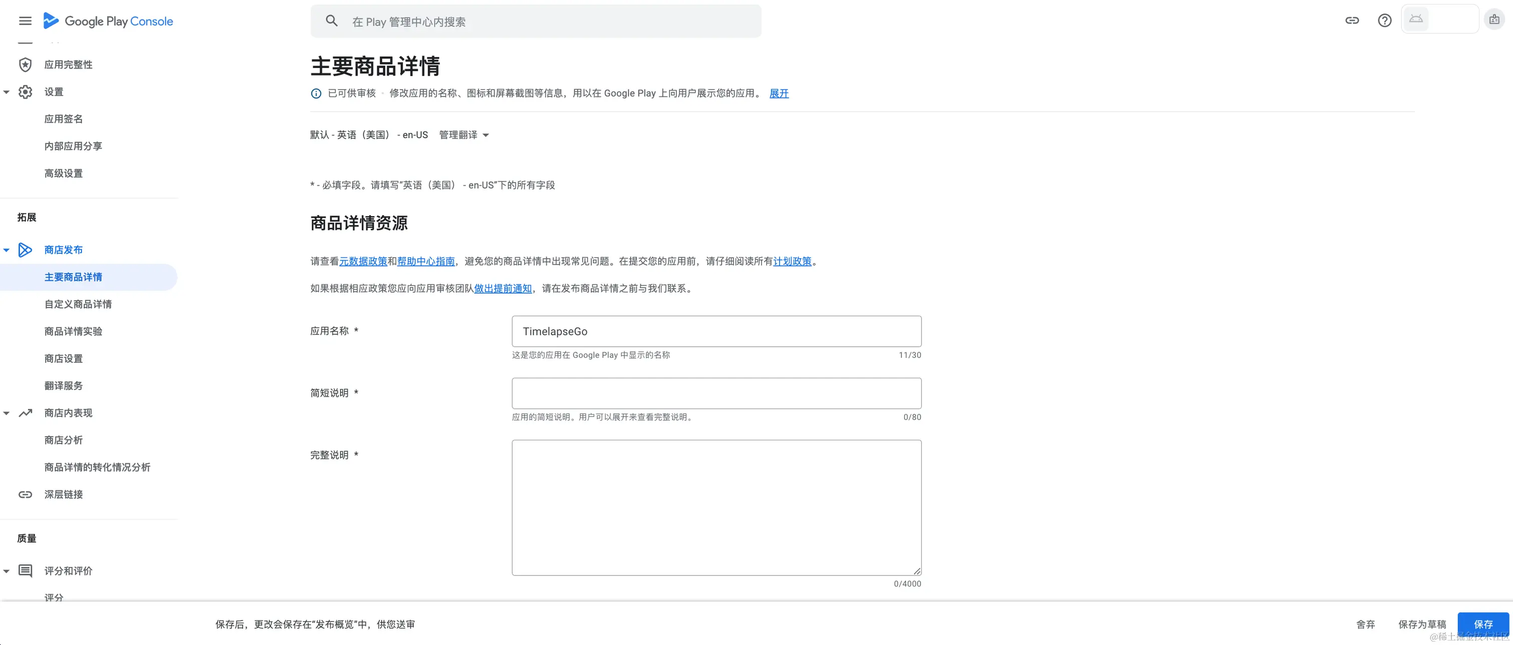Open the 元数据政策 link
Image resolution: width=1513 pixels, height=645 pixels.
(363, 261)
